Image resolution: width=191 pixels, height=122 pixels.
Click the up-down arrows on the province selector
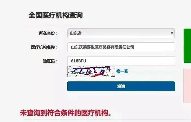pyautogui.click(x=172, y=33)
